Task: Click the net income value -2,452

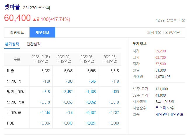Action: pyautogui.click(x=67, y=92)
